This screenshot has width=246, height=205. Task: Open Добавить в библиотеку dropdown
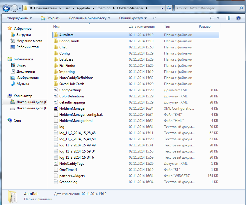90,18
